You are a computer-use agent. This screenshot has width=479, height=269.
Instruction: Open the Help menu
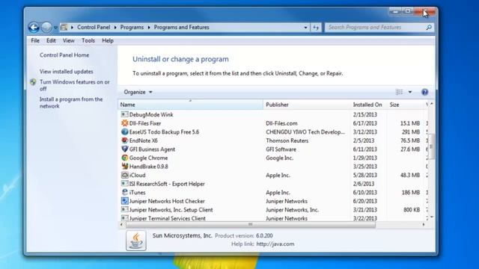(x=108, y=40)
